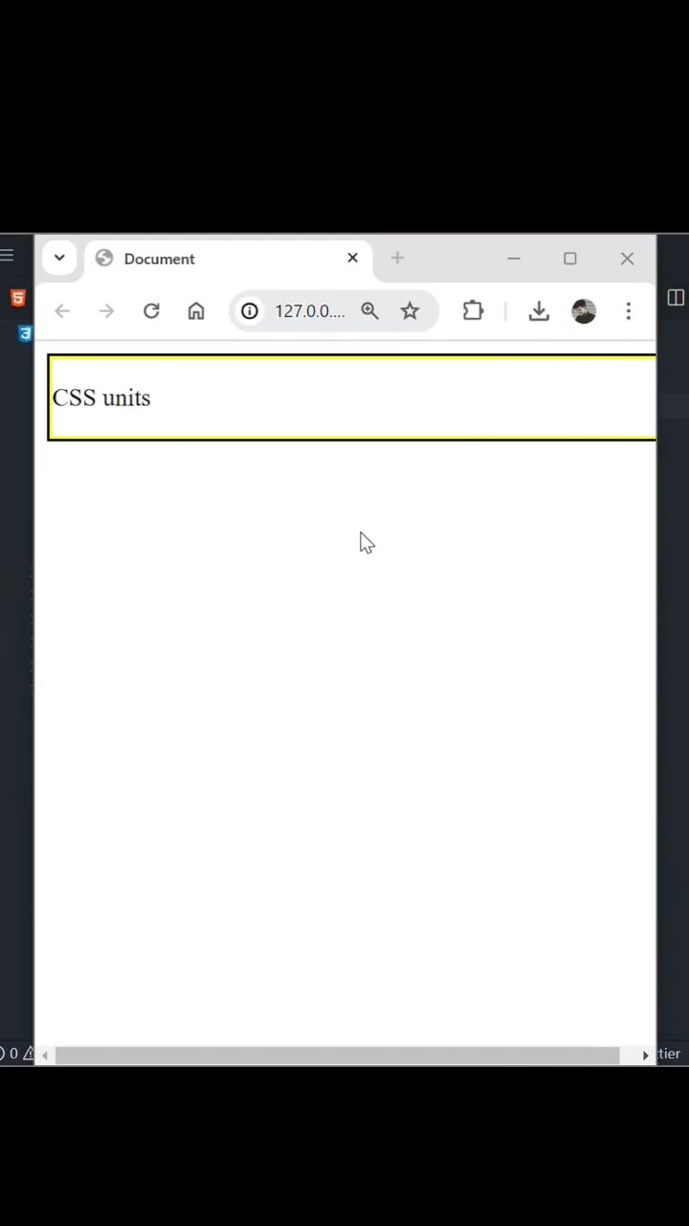Screen dimensions: 689x1226
Task: View site information icon beside 127.0.0
Action: (x=250, y=310)
